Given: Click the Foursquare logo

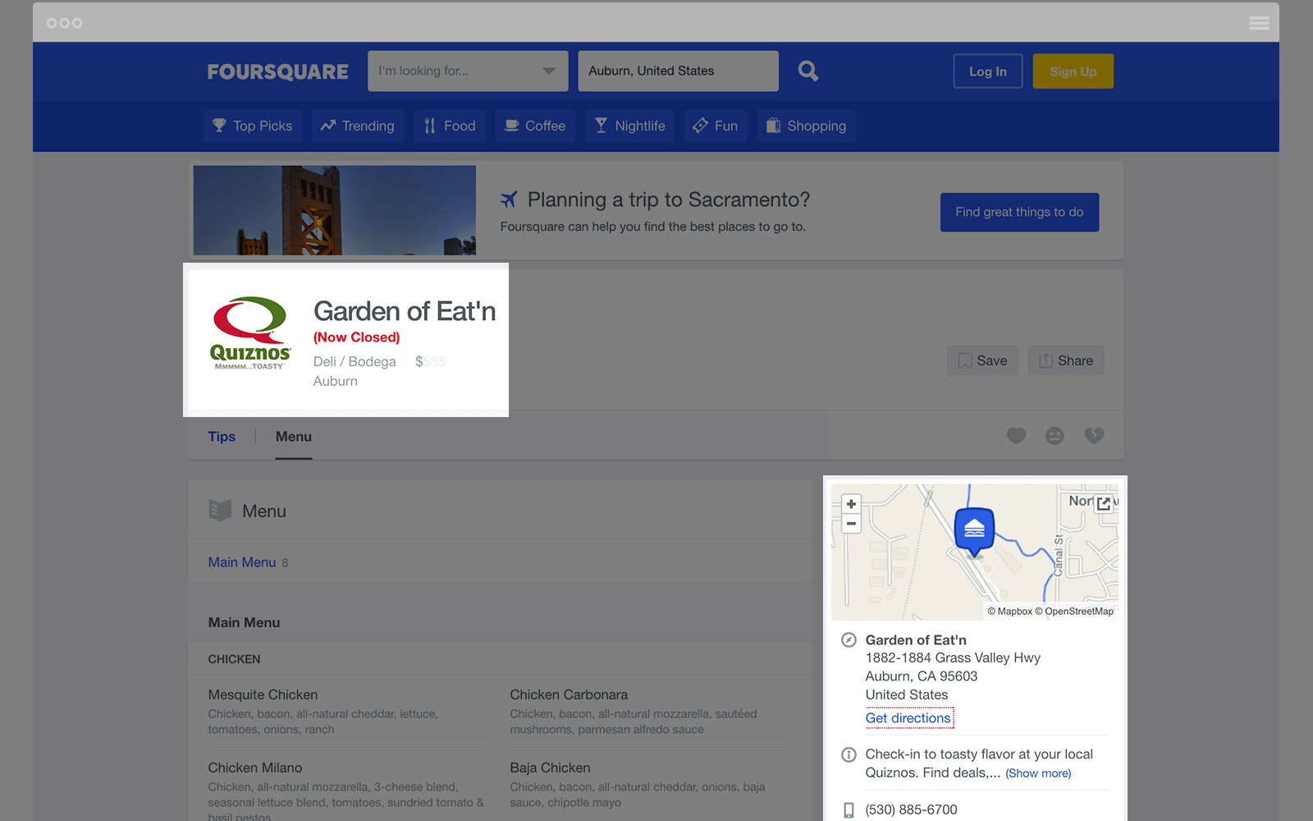Looking at the screenshot, I should tap(277, 71).
